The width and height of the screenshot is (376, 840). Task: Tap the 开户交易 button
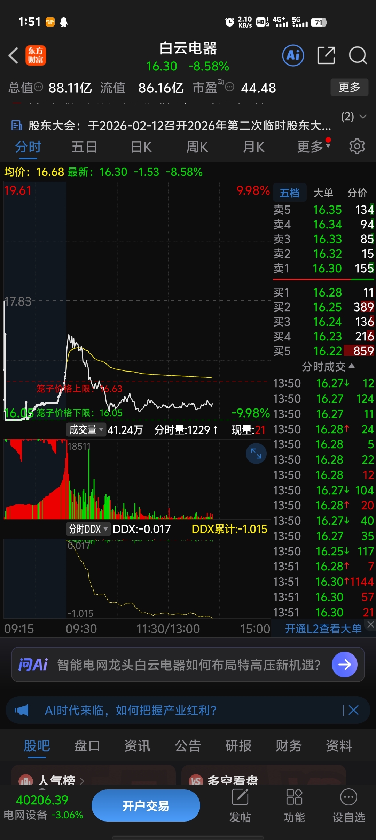click(x=146, y=805)
